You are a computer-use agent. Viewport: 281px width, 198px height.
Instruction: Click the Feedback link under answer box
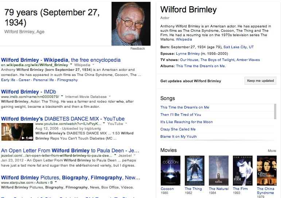[138, 49]
